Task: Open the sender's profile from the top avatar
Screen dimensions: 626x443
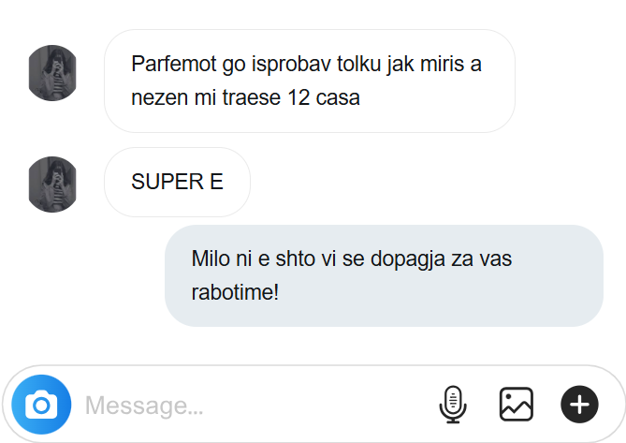Action: (53, 73)
